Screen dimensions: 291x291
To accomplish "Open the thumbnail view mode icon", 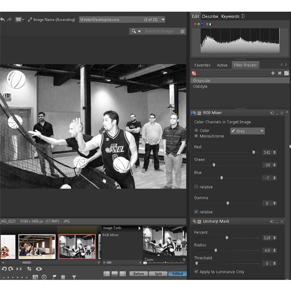I will (x=18, y=19).
